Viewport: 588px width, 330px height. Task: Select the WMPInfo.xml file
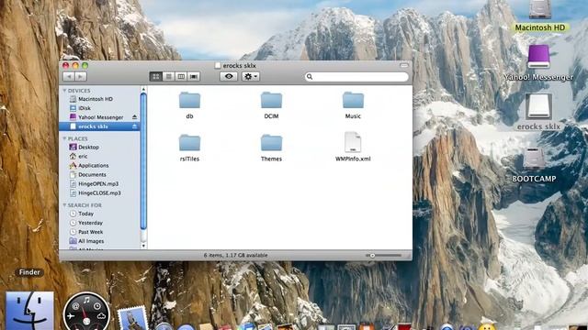(x=353, y=143)
